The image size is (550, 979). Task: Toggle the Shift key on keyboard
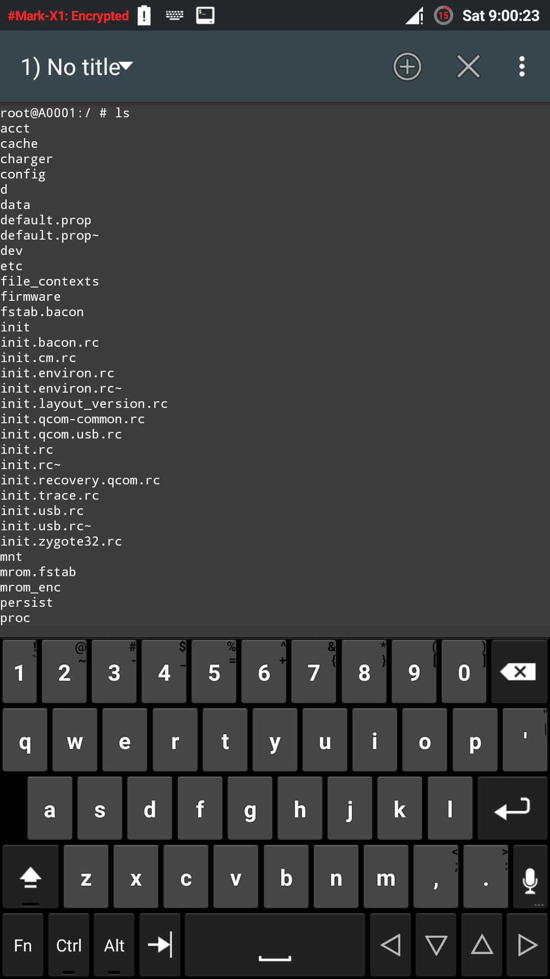[31, 877]
